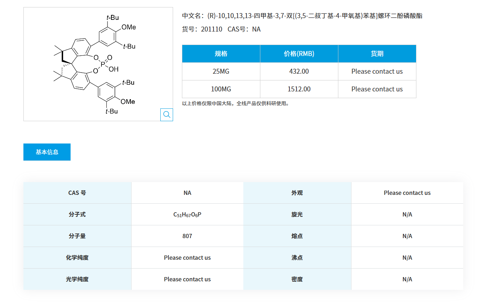Select the 100MG specification row

[x=221, y=89]
